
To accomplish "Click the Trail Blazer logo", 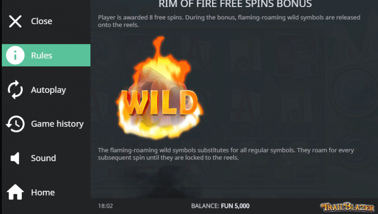I will click(x=347, y=207).
